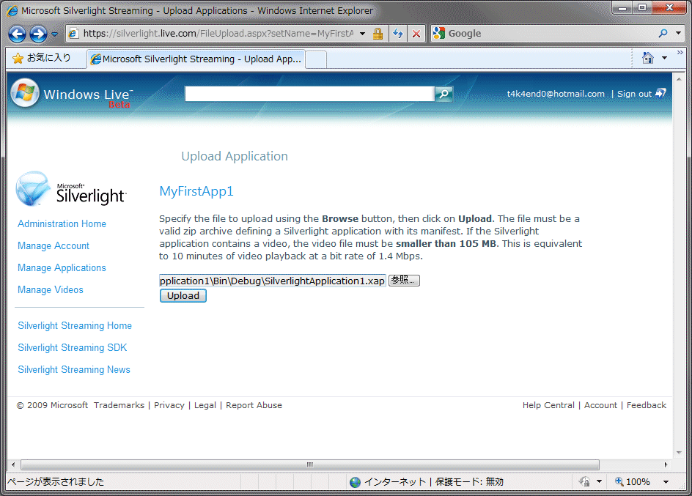The height and width of the screenshot is (496, 692).
Task: Click the Windows Live search magnifier button
Action: point(443,94)
